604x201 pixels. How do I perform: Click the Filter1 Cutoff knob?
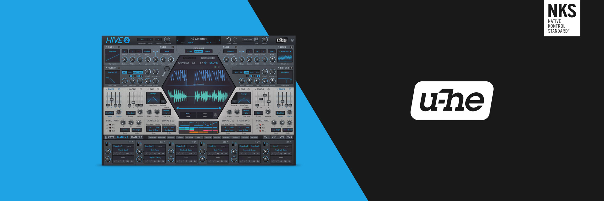pos(148,72)
